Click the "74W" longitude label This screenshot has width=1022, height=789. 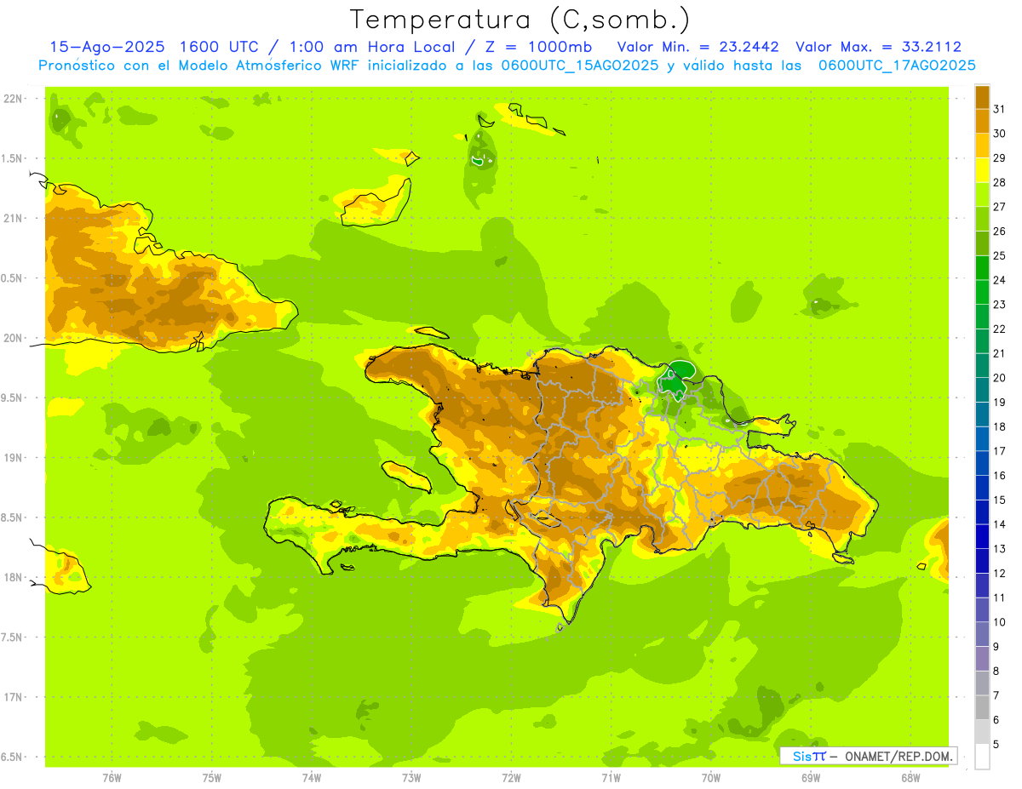pos(312,777)
